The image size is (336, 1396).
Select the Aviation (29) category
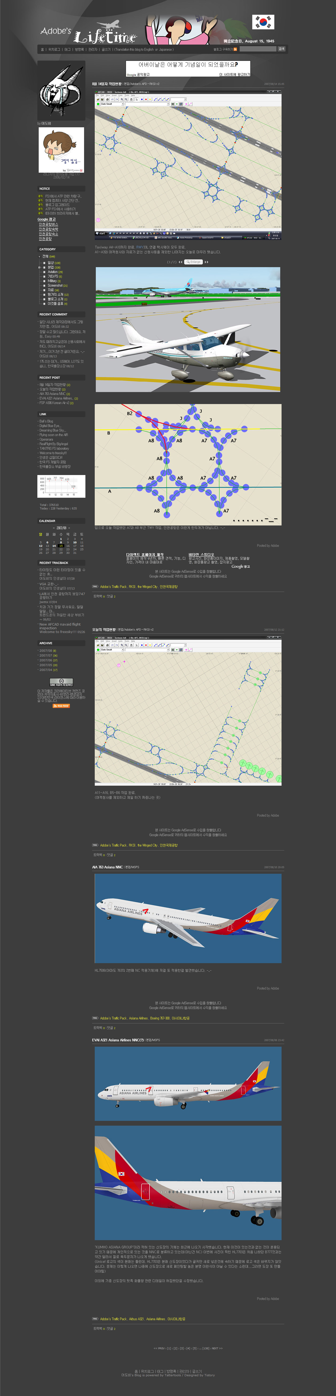pos(55,272)
